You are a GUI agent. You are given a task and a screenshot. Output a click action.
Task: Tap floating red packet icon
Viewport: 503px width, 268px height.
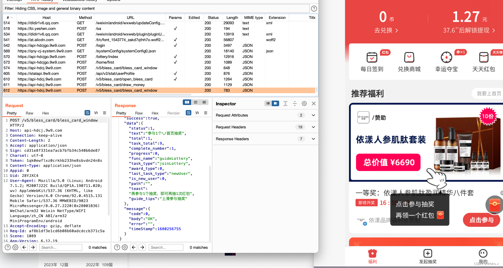(495, 205)
